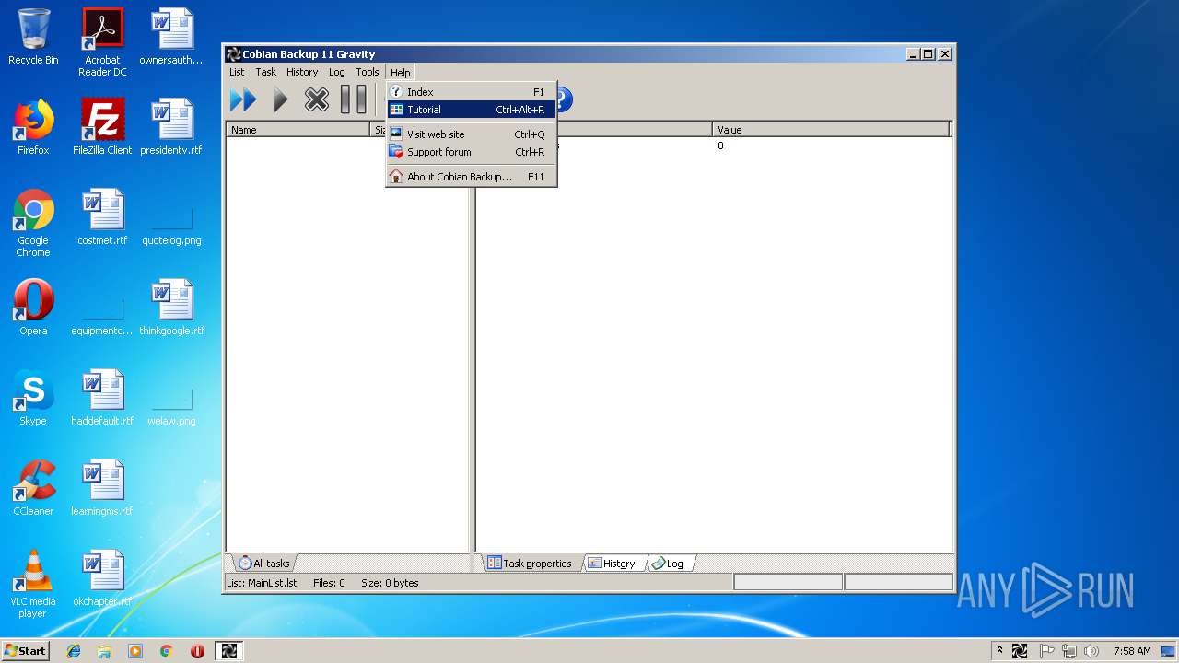Click the Action Center flag tray icon
The height and width of the screenshot is (663, 1179).
point(1046,651)
